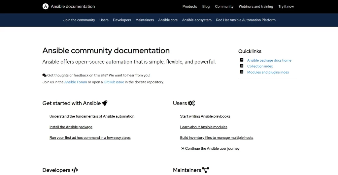Select Developers in the blue navigation bar

point(122,20)
